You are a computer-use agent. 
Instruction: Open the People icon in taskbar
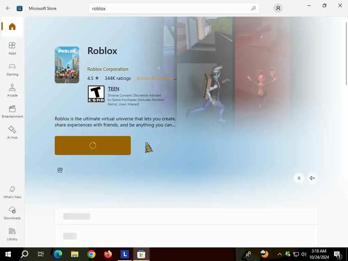pyautogui.click(x=248, y=254)
